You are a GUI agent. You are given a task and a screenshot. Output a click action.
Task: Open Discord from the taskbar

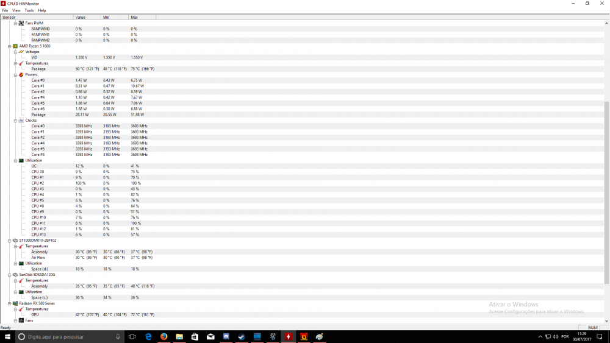[226, 337]
